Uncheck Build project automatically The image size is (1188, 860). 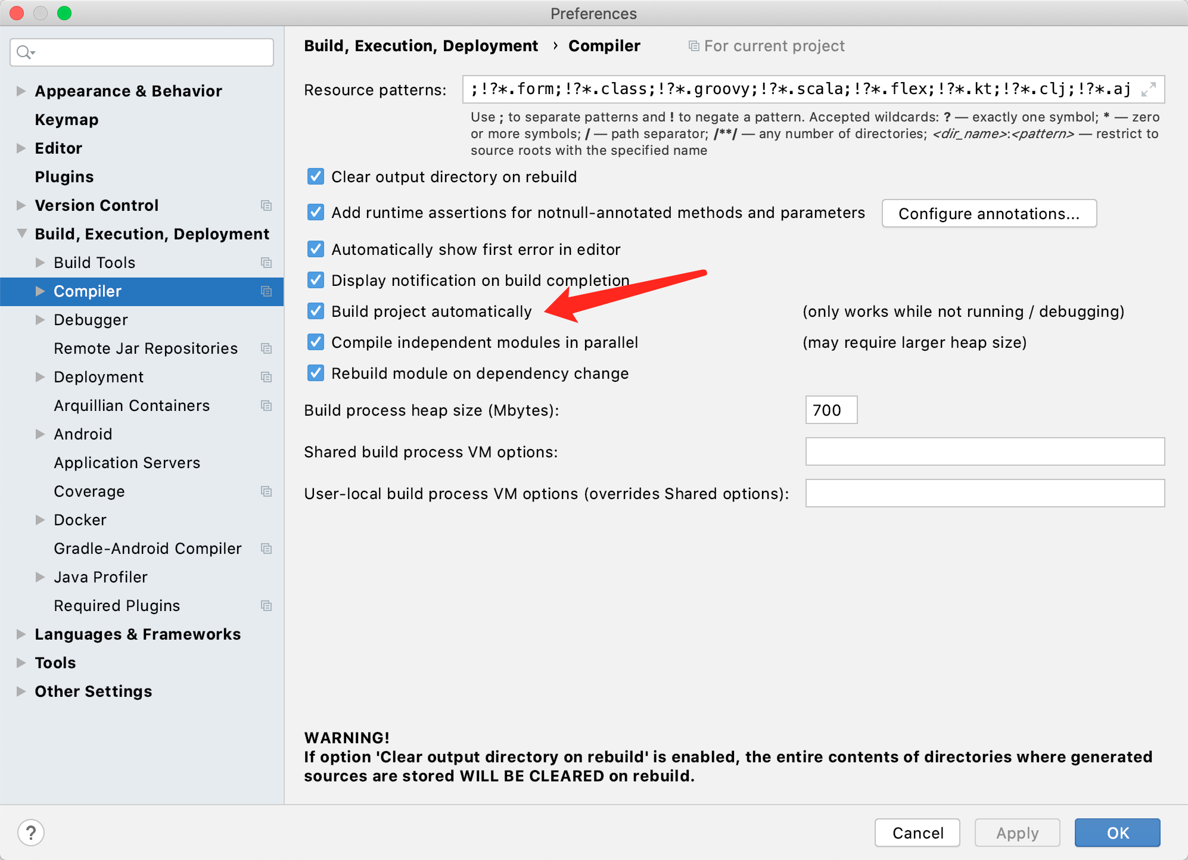316,311
